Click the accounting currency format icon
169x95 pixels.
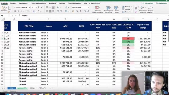[x=73, y=11]
